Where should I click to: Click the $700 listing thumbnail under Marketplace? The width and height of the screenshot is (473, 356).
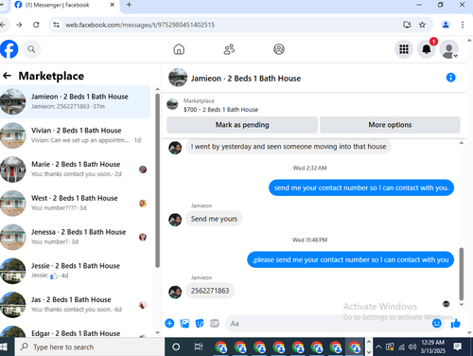172,104
